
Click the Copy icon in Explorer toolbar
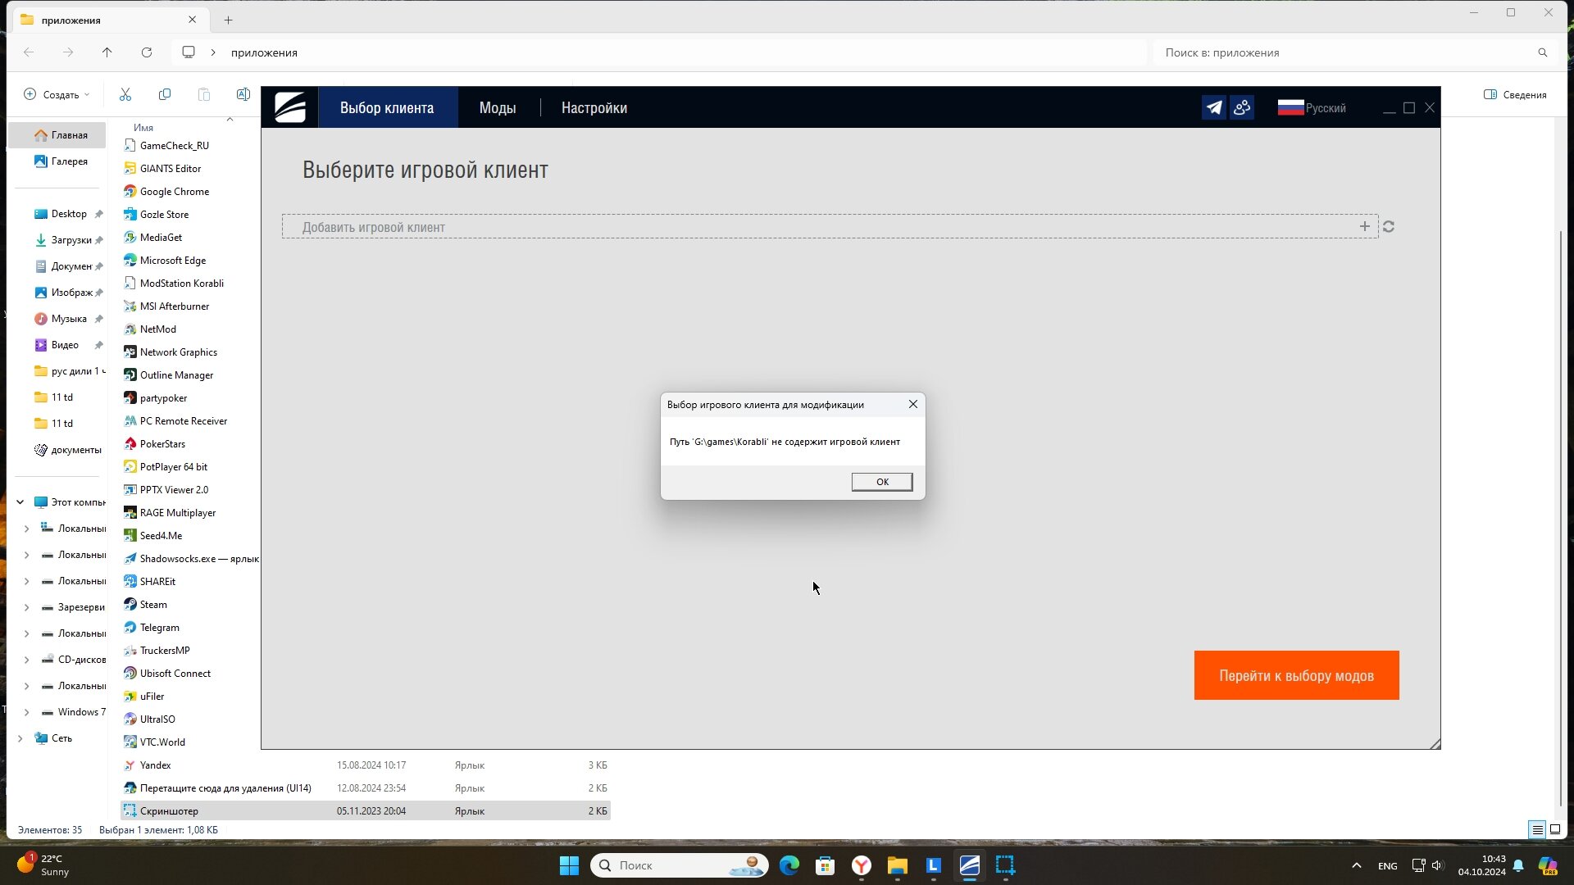(x=165, y=95)
